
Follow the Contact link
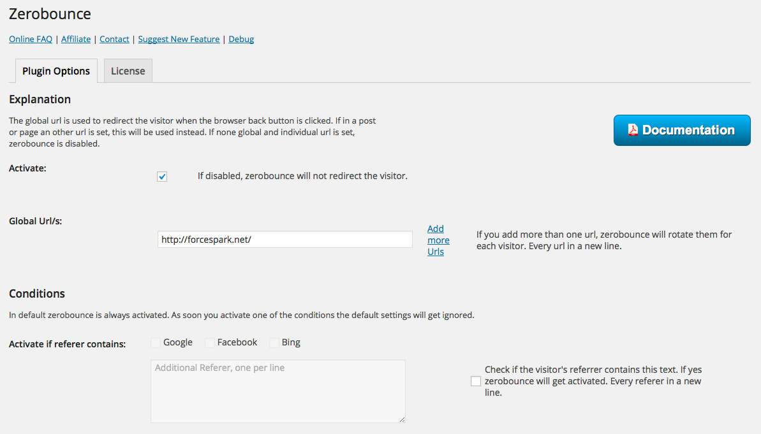(114, 40)
